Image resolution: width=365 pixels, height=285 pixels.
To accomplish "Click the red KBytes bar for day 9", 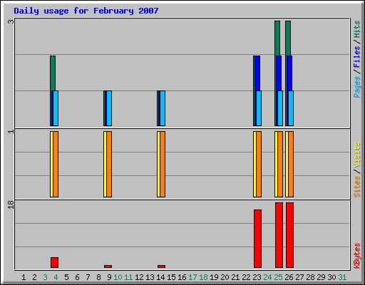I will click(108, 266).
